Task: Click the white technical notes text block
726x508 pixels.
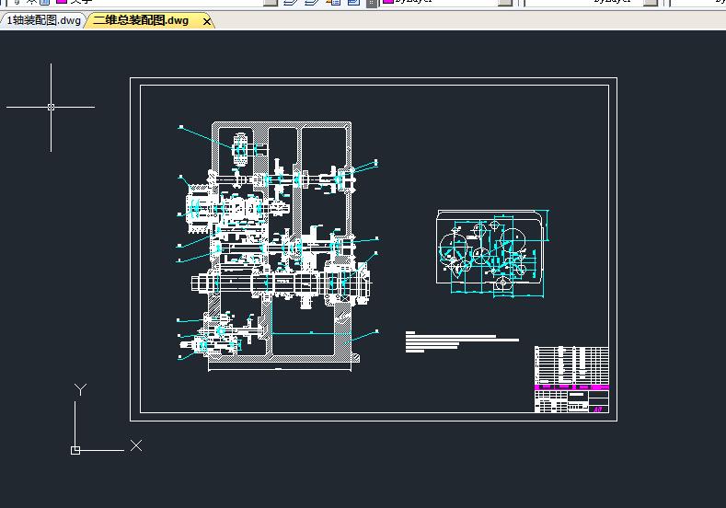Action: point(462,341)
